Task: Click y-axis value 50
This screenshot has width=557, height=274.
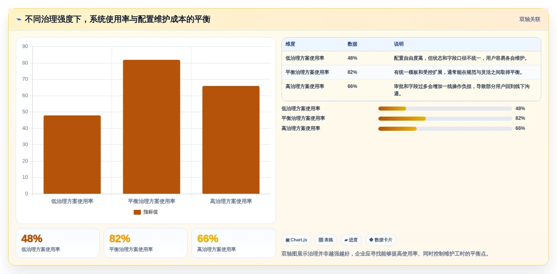Action: coord(25,112)
